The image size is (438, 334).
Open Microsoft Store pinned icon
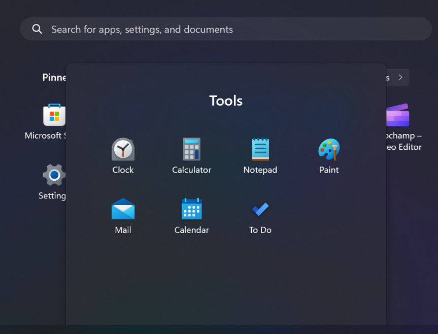[54, 115]
